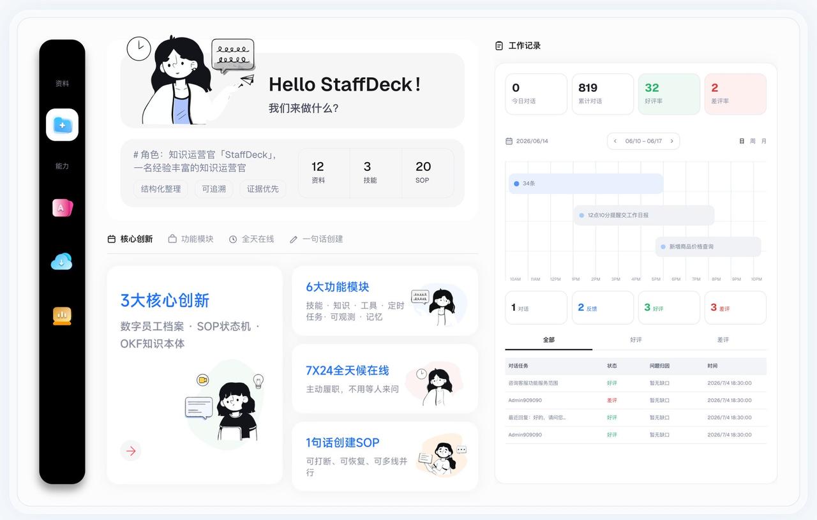Switch timeline view to 周
This screenshot has height=520, width=817.
click(753, 141)
